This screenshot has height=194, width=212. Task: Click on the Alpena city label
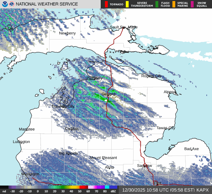[x=170, y=92]
